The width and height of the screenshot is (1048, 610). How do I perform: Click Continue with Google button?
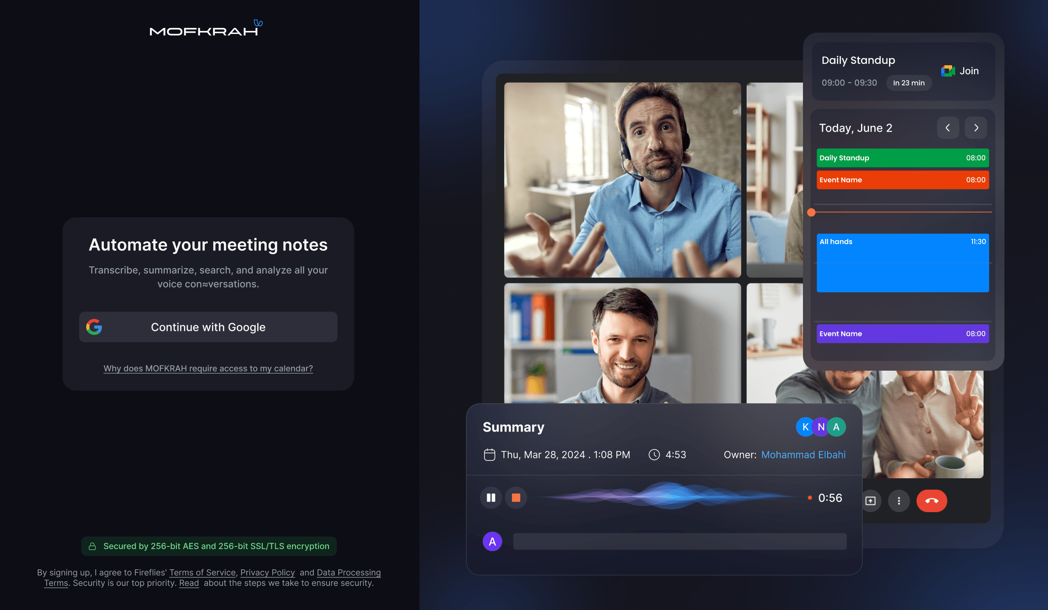pyautogui.click(x=208, y=327)
